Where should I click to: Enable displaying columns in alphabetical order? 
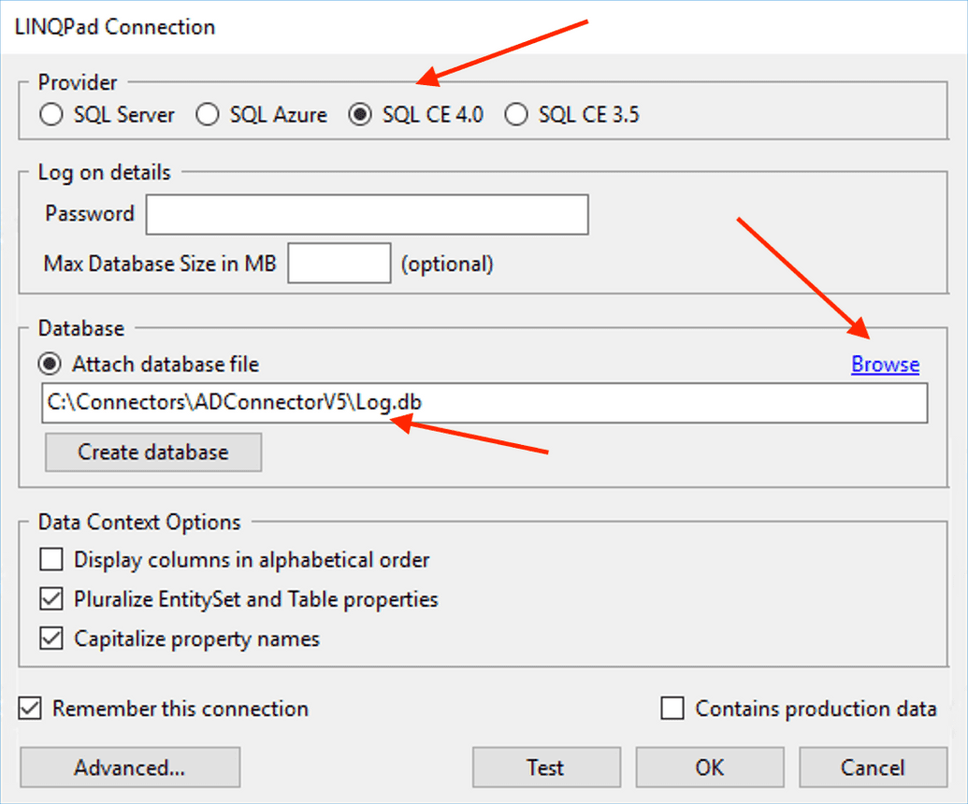click(51, 559)
